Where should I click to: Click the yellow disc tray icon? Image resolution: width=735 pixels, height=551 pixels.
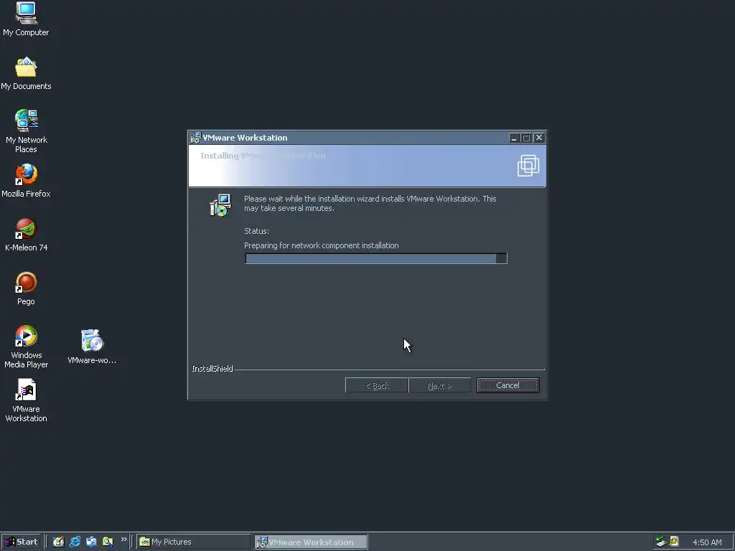point(674,542)
